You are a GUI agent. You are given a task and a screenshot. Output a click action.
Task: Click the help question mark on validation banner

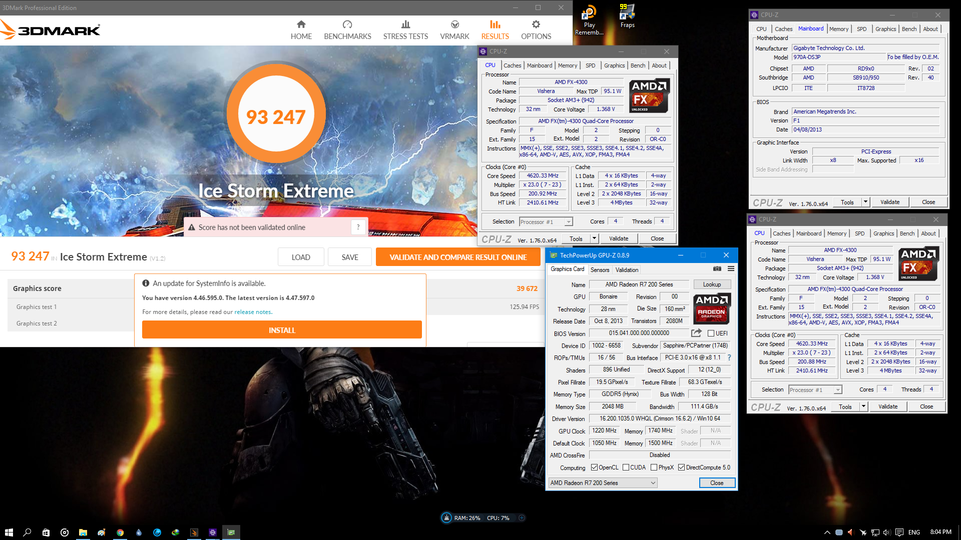click(358, 227)
